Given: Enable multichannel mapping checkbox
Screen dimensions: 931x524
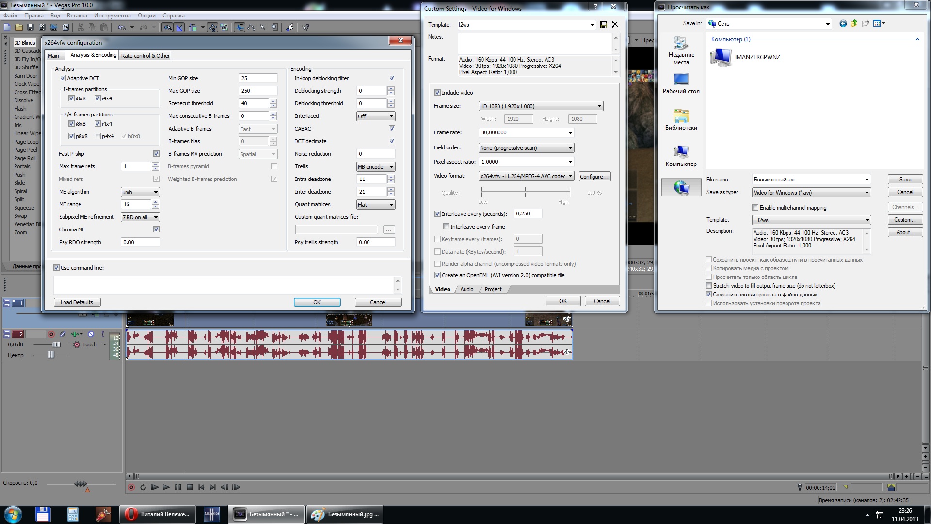Looking at the screenshot, I should (755, 208).
